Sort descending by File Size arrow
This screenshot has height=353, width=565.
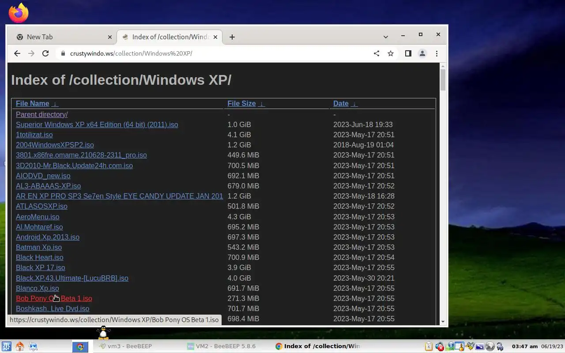coord(261,104)
